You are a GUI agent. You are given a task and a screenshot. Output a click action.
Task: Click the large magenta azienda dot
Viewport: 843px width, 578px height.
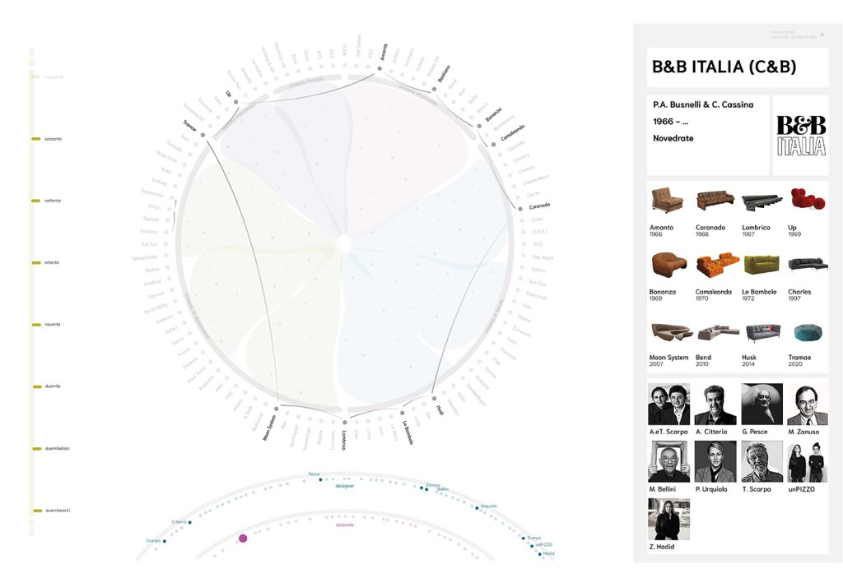(243, 539)
